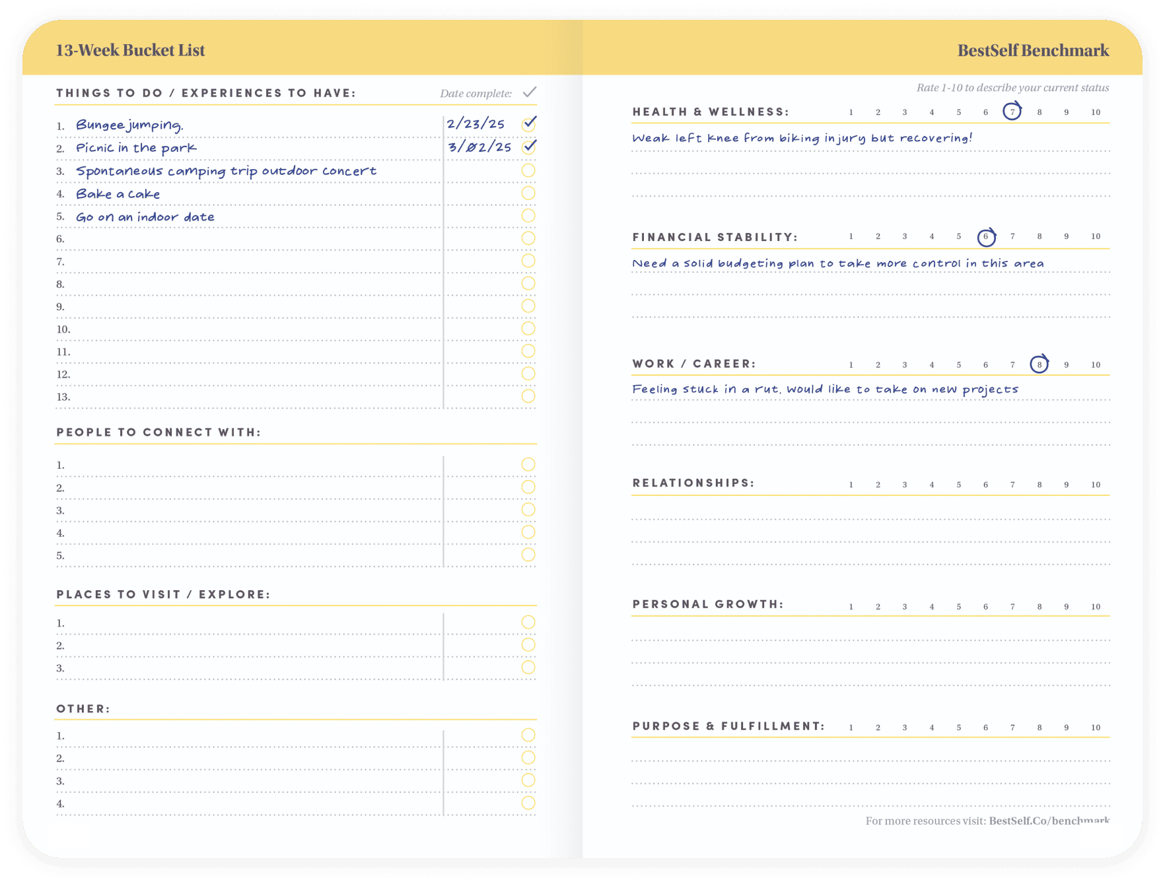The width and height of the screenshot is (1165, 884).
Task: Choose rating 3 for Work / Career
Action: click(905, 365)
